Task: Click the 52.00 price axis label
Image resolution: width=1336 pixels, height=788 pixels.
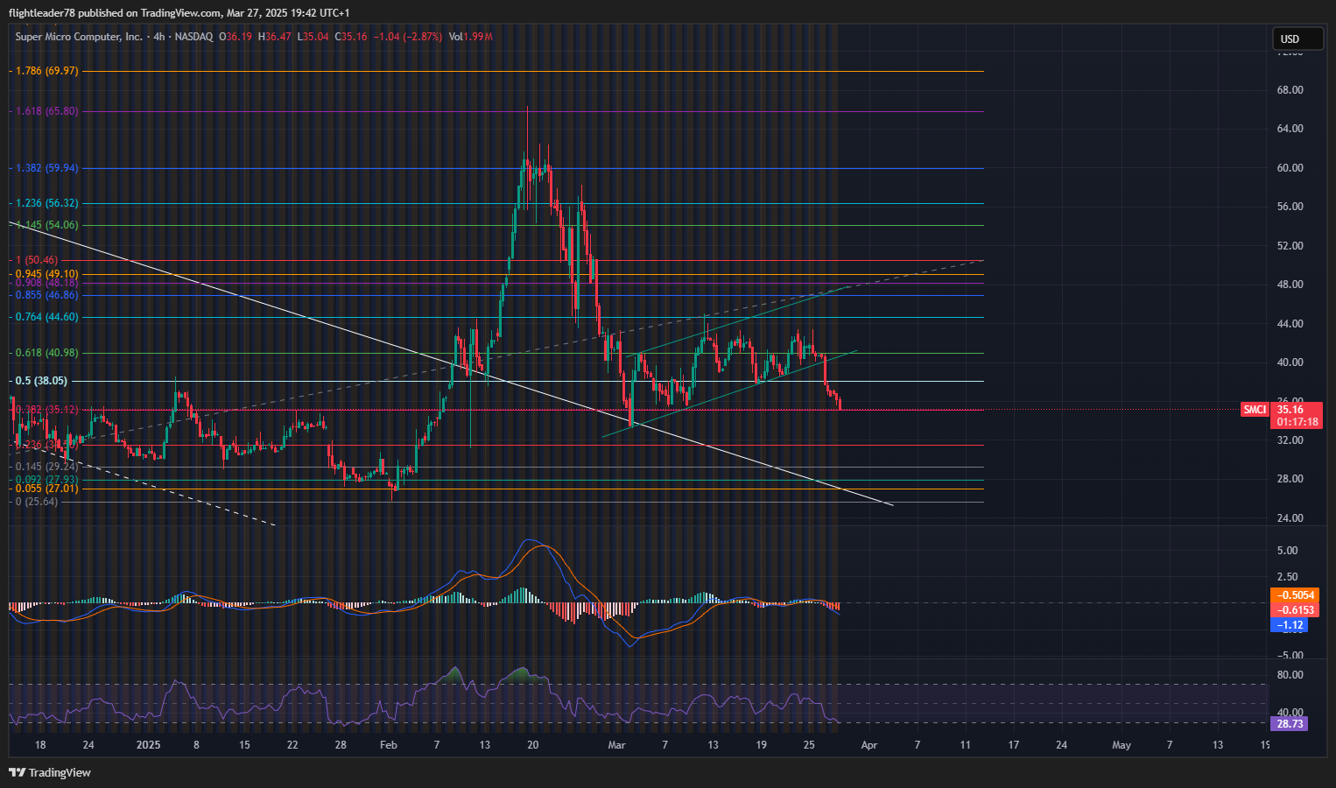Action: click(1290, 246)
